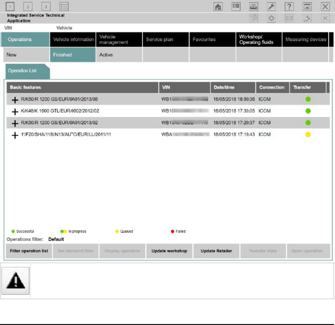
Task: Open the Service plan tab
Action: (166, 39)
